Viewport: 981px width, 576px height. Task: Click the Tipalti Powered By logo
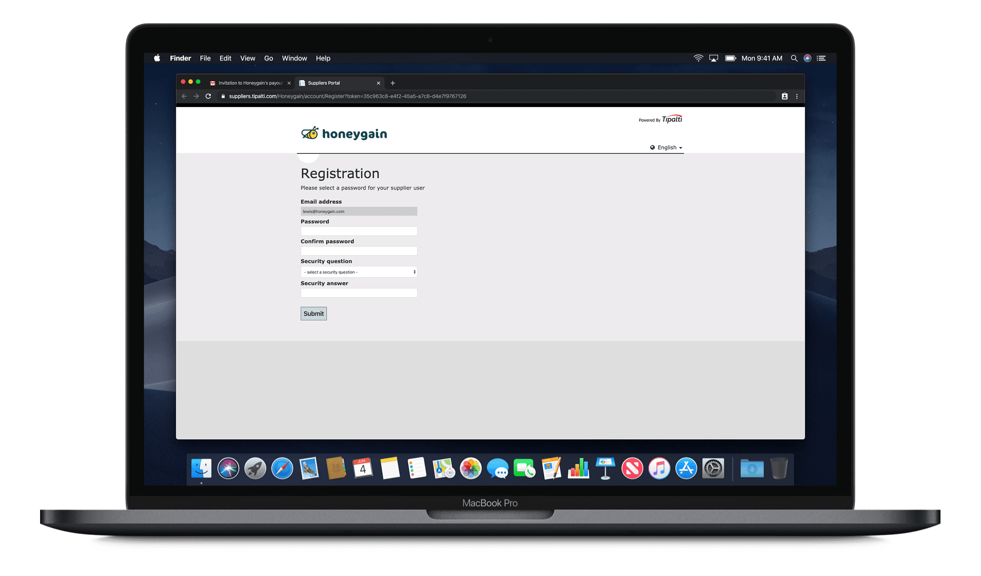[660, 119]
